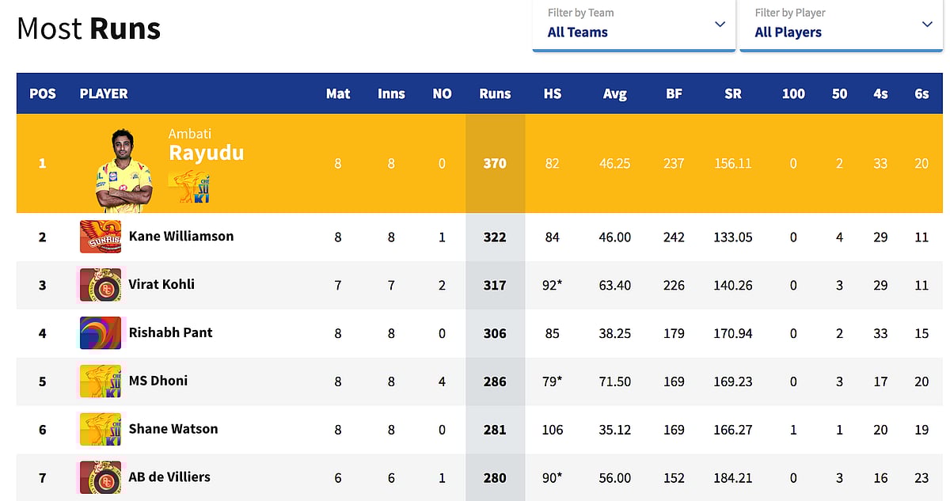This screenshot has height=501, width=950.
Task: Expand the chevron on the All Teams filter
Action: [719, 25]
